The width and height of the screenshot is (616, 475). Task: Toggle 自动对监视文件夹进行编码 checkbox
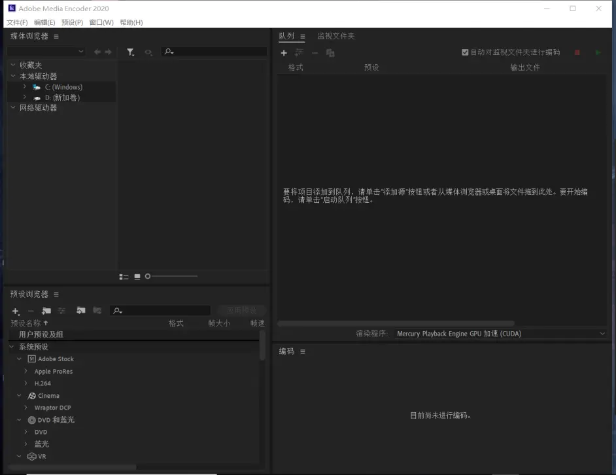(465, 52)
